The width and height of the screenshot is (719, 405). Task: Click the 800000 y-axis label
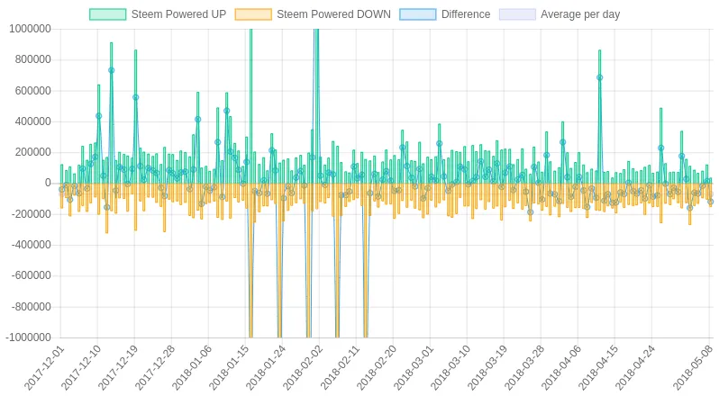(33, 59)
